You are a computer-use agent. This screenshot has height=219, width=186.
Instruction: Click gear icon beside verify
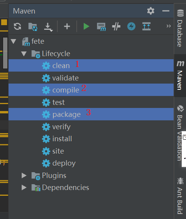click(46, 127)
